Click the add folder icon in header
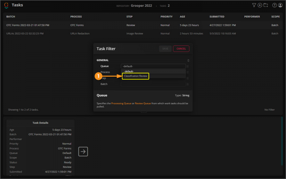Image resolution: width=286 pixels, height=179 pixels. point(266,5)
